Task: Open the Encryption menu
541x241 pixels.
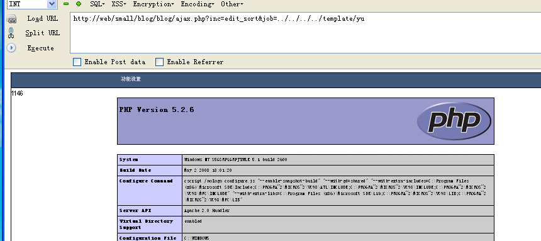Action: [x=153, y=4]
